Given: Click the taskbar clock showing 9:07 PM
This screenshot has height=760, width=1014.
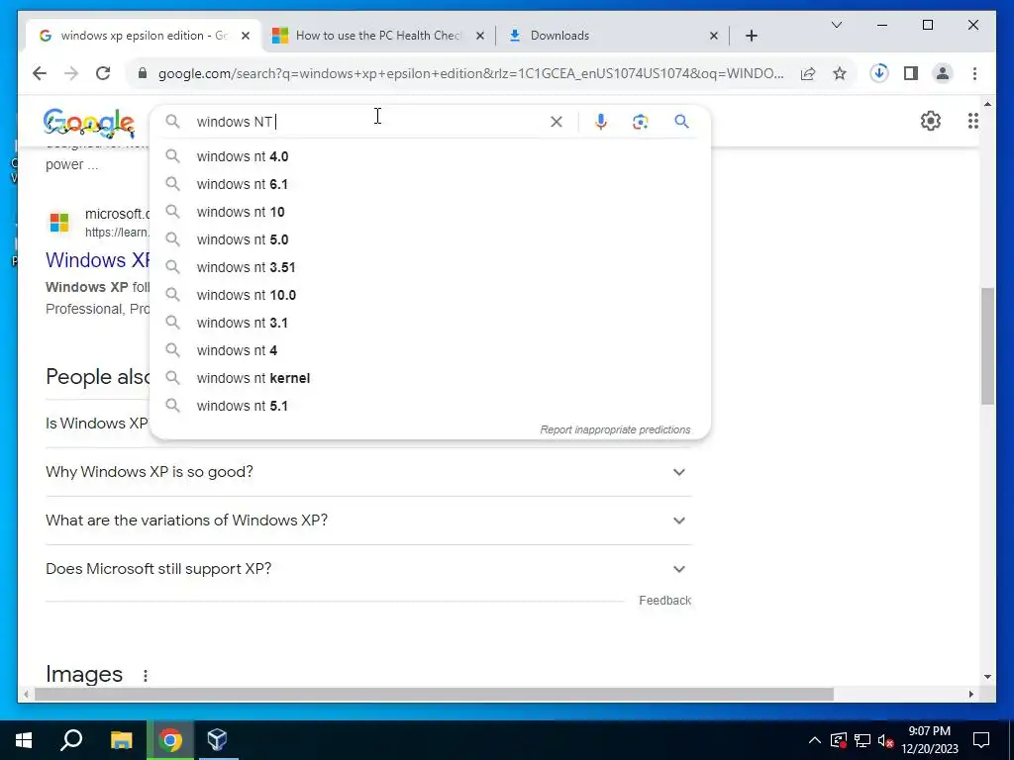Looking at the screenshot, I should (929, 740).
